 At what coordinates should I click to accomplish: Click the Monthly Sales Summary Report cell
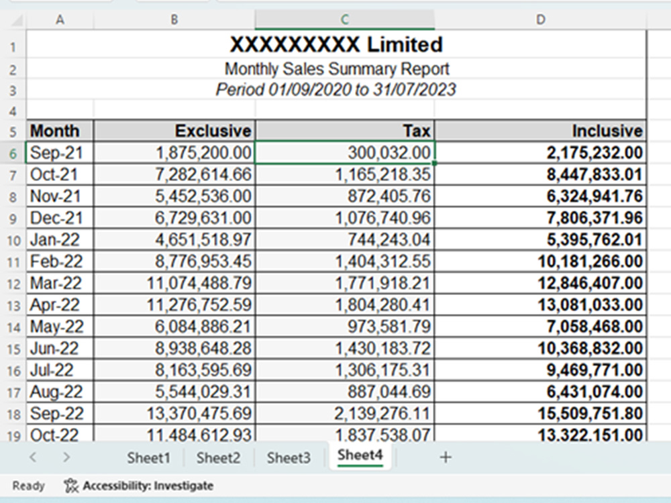tap(336, 69)
